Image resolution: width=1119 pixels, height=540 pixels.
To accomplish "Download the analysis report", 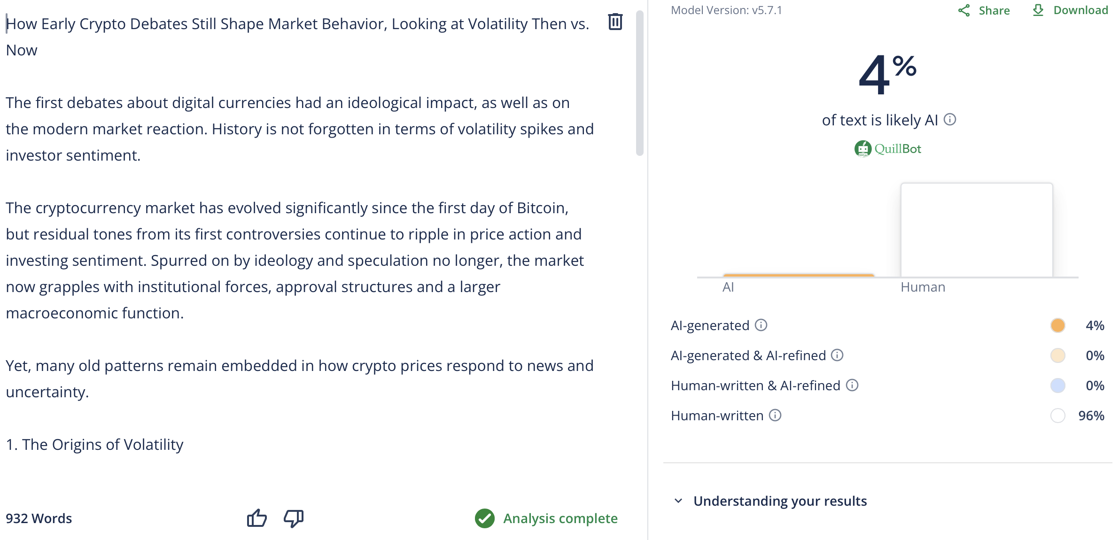I will coord(1080,10).
